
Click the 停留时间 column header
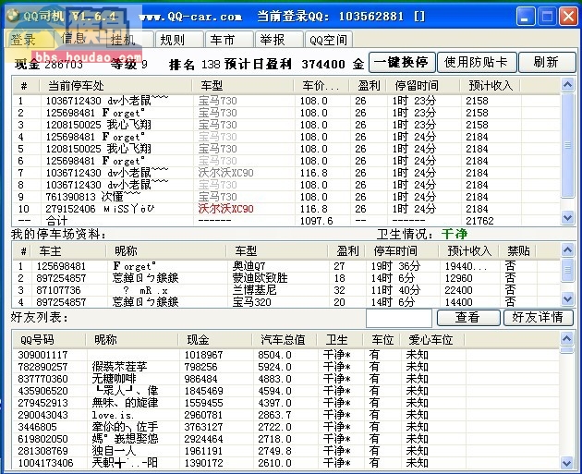tap(423, 86)
